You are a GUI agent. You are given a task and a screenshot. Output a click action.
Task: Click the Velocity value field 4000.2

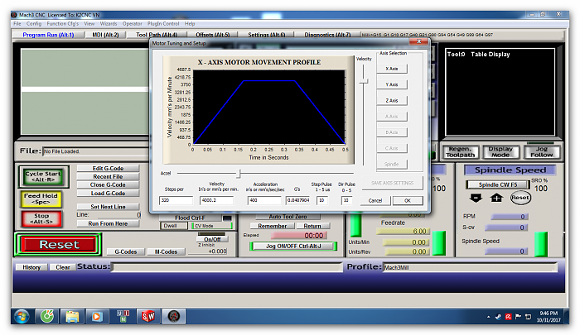217,200
